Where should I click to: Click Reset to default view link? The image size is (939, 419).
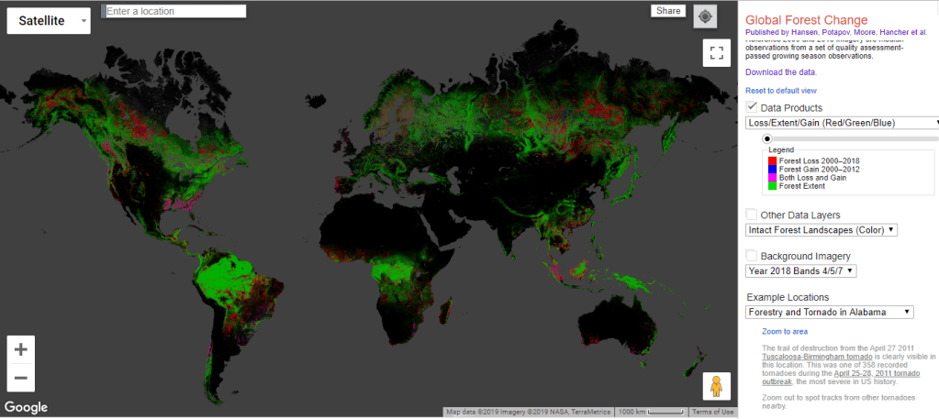(x=780, y=91)
